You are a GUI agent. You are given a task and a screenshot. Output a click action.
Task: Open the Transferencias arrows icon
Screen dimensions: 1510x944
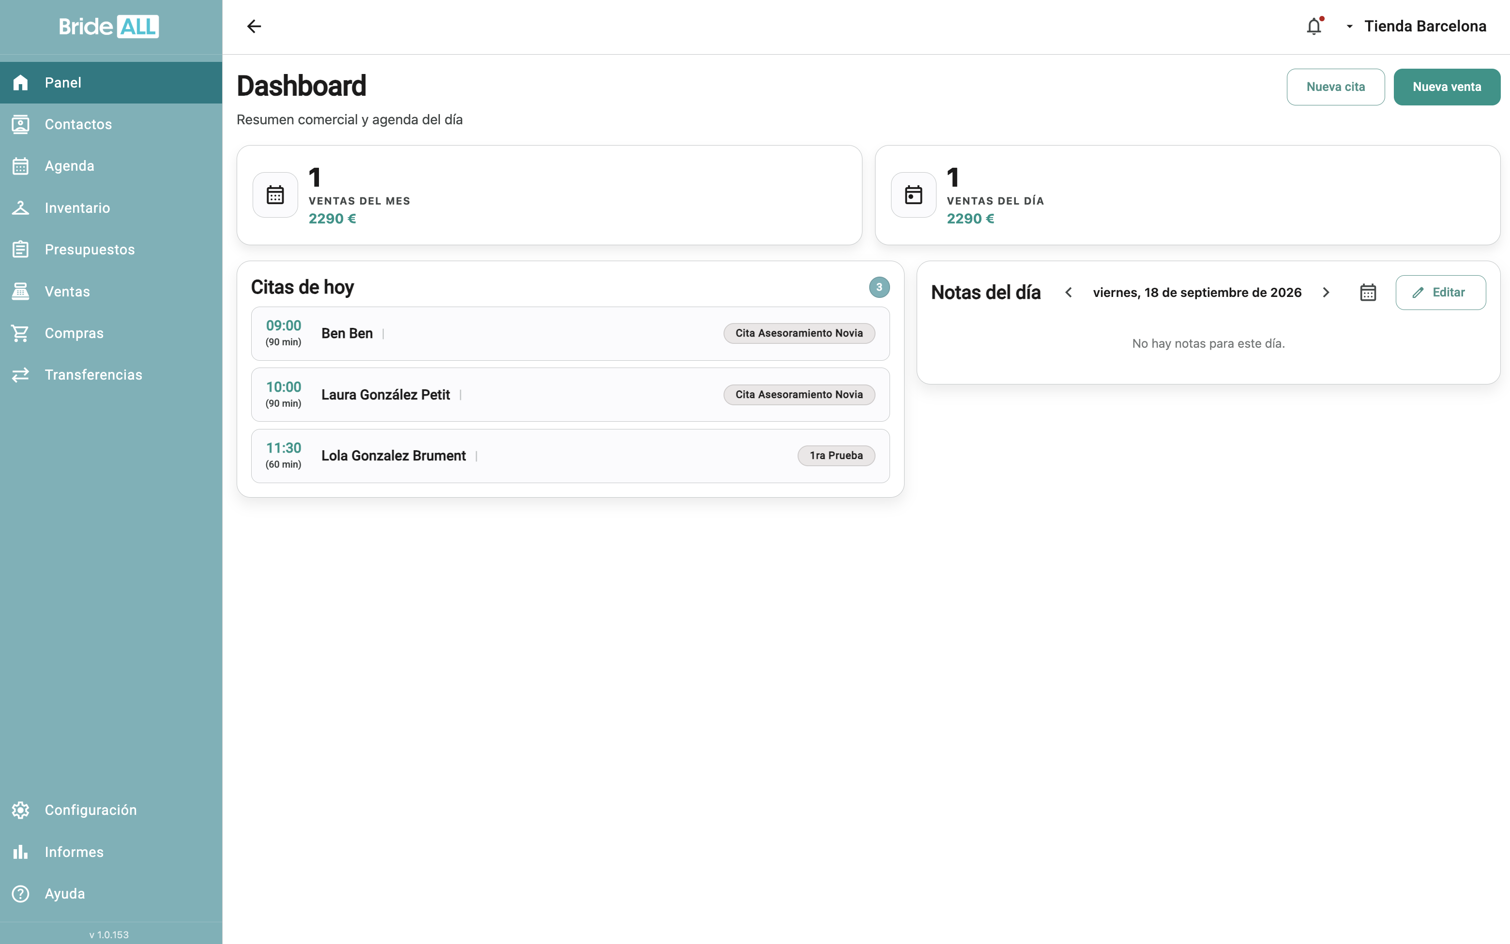coord(21,375)
